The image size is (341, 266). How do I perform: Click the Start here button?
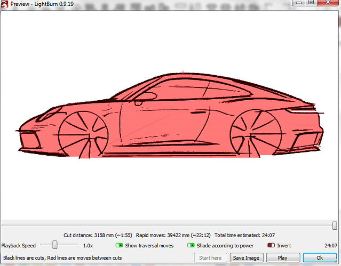(x=210, y=258)
